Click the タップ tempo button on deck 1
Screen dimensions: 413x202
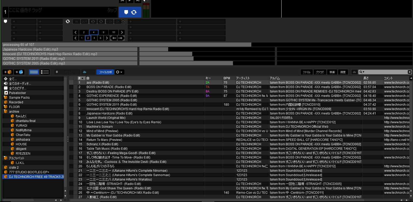click(112, 10)
